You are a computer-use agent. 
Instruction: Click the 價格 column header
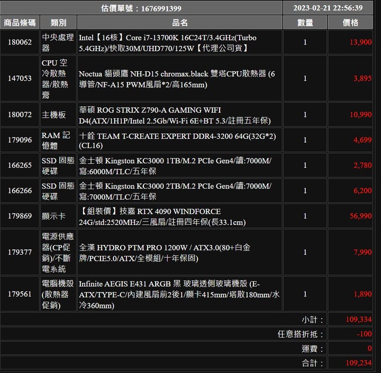pos(350,23)
